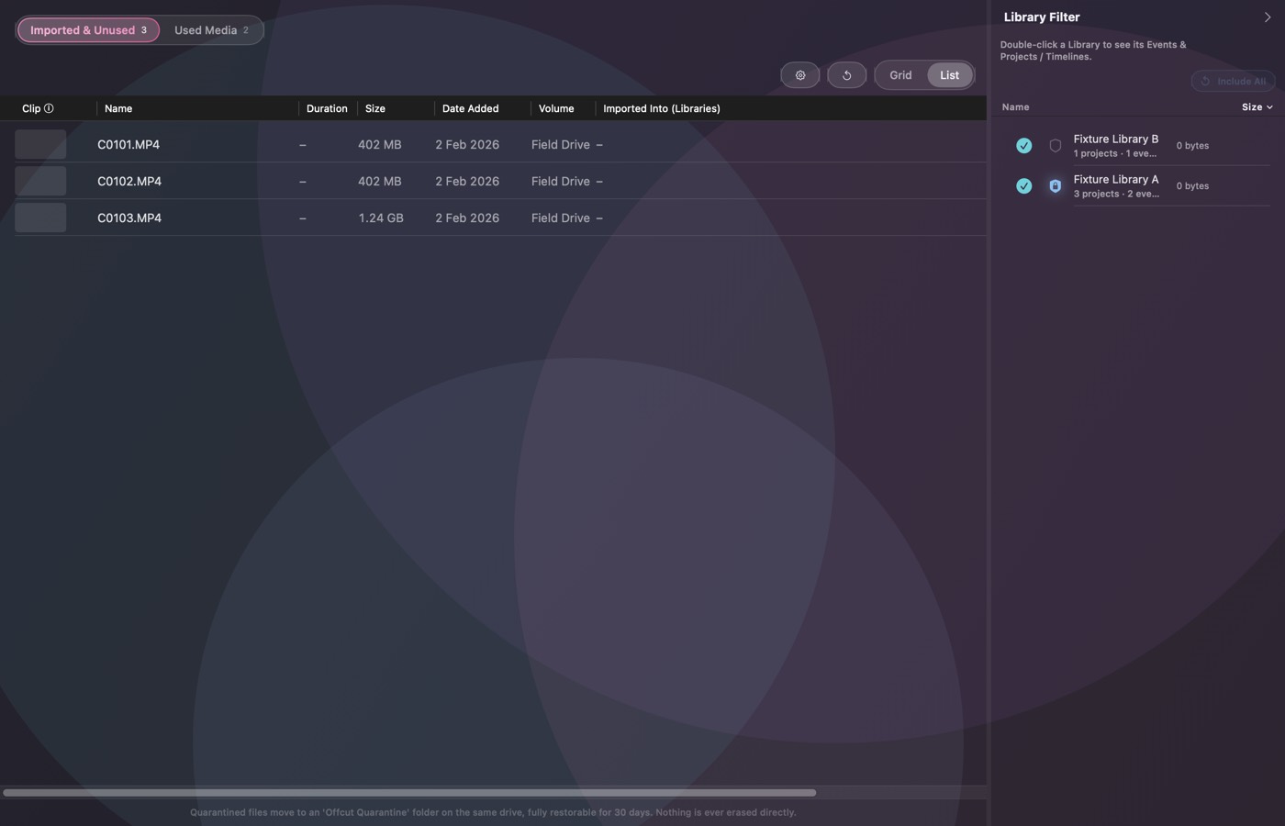
Task: Select the List view option
Action: [x=949, y=75]
